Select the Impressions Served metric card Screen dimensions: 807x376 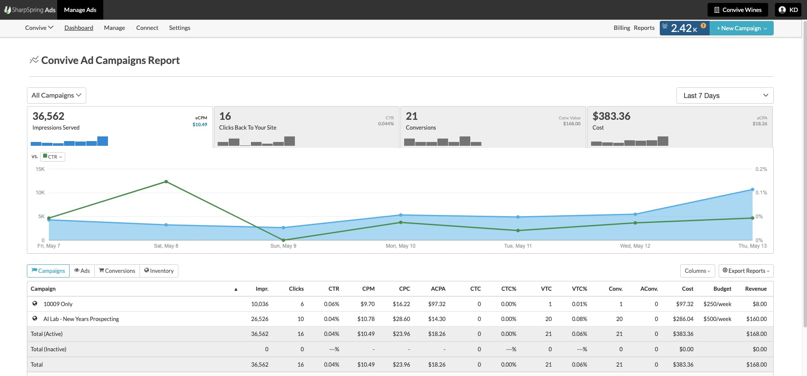[x=119, y=127]
